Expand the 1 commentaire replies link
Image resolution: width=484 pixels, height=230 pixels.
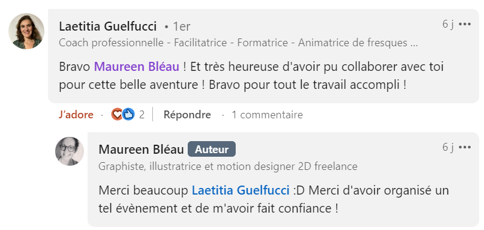267,115
